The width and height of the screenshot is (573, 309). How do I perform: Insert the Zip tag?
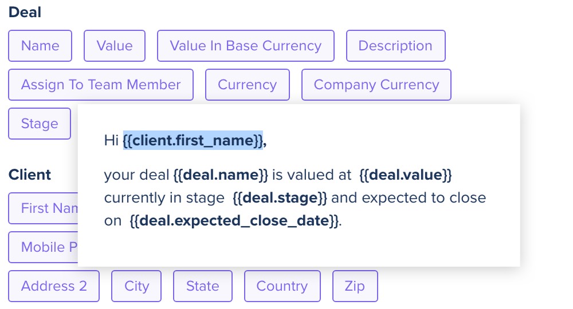coord(355,286)
